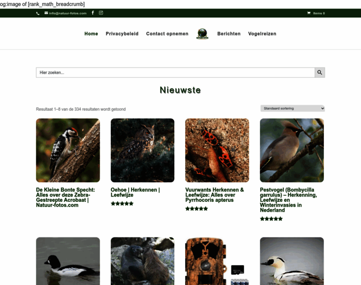Screen dimensions: 361x285
Task: Click the shopping cart icon
Action: (x=309, y=13)
